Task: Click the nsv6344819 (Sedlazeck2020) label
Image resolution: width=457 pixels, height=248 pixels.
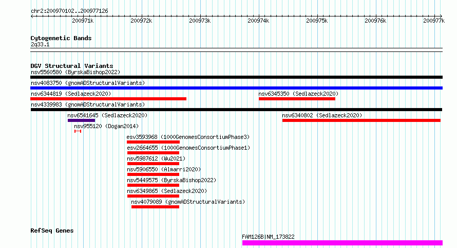Action: 71,94
